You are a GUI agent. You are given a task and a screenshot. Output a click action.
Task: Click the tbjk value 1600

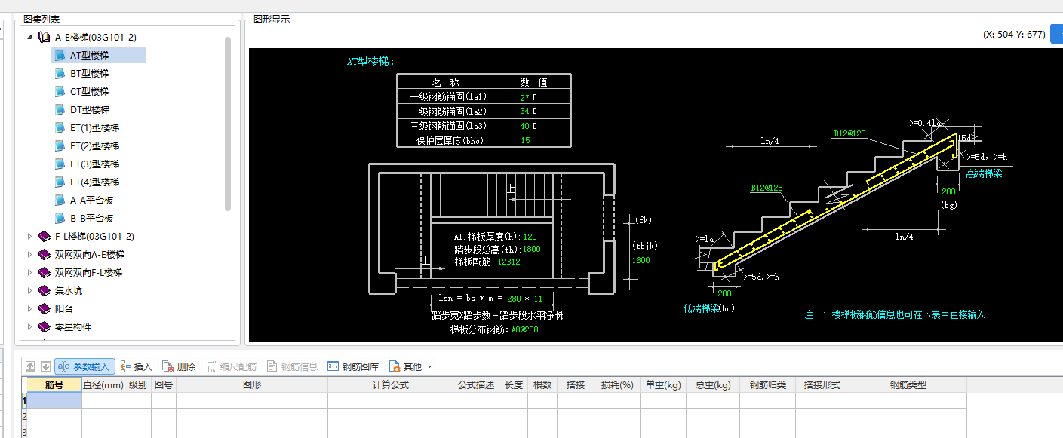point(641,260)
